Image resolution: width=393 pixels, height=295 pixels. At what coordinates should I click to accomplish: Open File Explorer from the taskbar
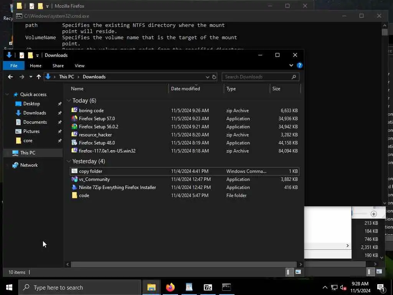point(151,287)
